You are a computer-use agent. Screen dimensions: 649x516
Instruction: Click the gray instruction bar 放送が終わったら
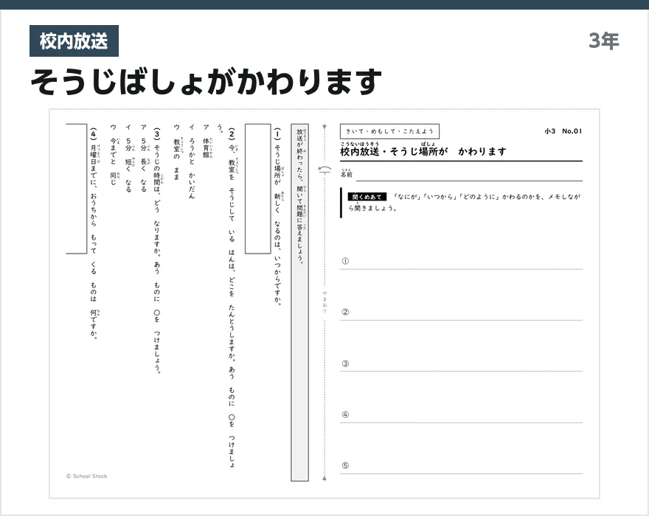coord(299,302)
